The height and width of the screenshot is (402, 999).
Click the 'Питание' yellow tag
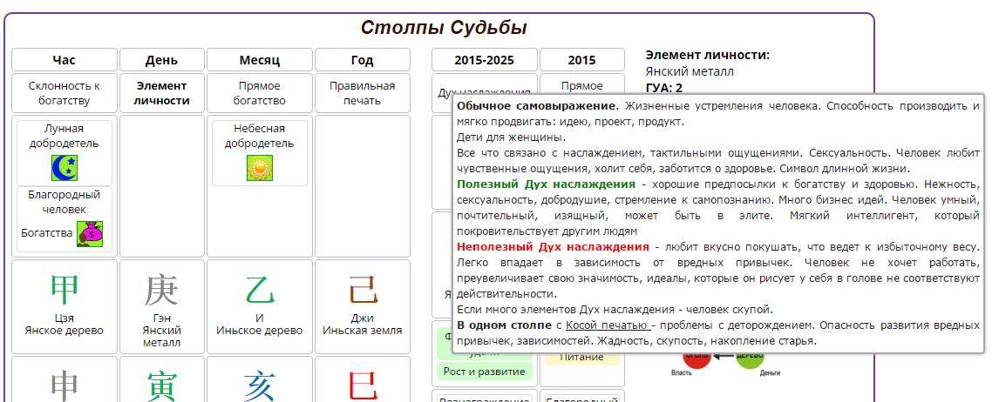coord(581,357)
